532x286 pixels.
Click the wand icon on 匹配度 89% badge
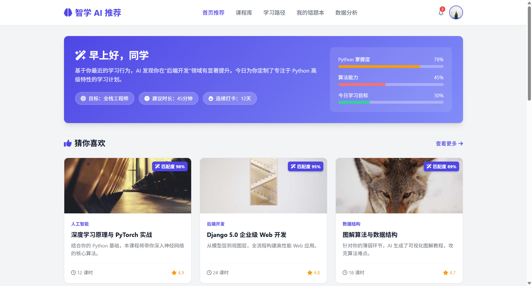[x=429, y=166]
